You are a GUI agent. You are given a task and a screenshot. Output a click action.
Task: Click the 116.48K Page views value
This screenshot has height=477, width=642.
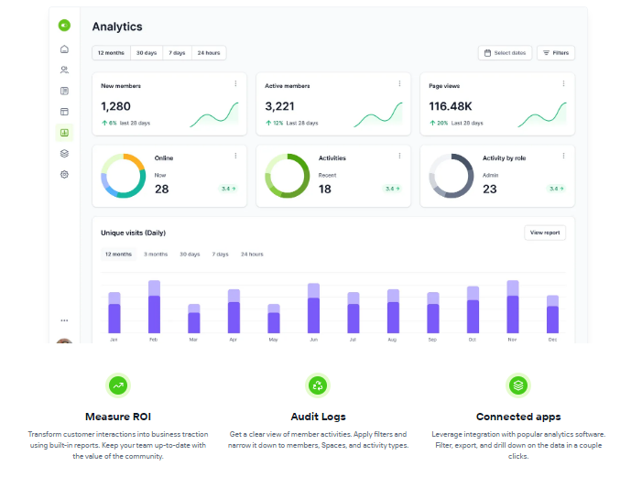click(451, 106)
